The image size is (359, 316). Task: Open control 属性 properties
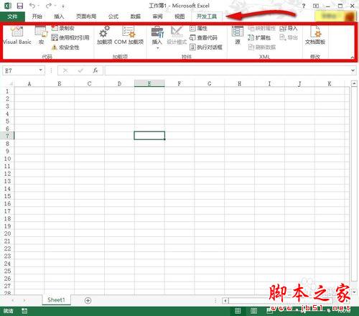[x=198, y=28]
